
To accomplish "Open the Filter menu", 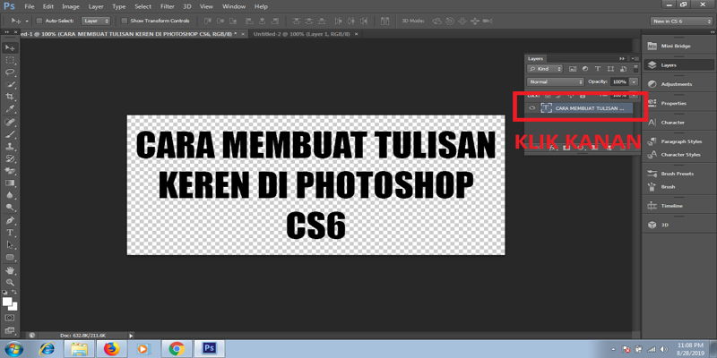I will tap(168, 7).
